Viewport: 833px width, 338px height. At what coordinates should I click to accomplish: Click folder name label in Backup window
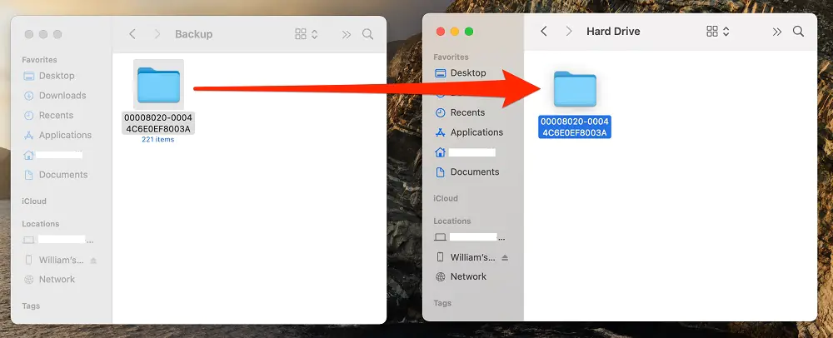(x=158, y=123)
